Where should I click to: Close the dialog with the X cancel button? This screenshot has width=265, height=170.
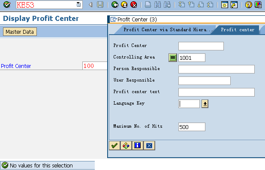149,145
